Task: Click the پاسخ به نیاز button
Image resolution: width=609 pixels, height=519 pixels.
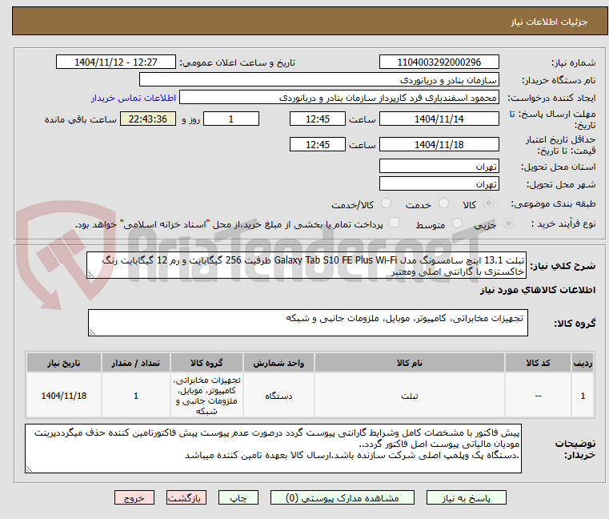Action: click(x=466, y=497)
